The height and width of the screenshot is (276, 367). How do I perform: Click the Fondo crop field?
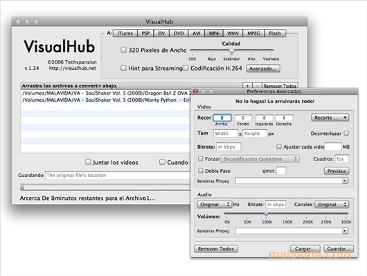click(243, 118)
